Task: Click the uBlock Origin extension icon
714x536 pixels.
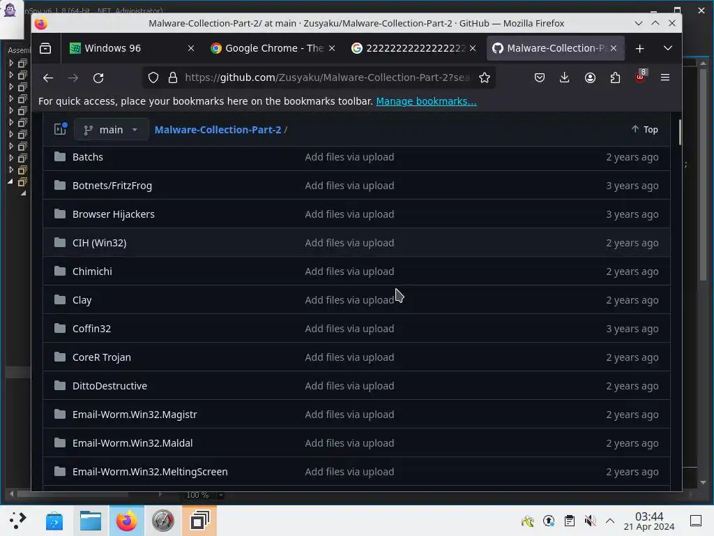Action: [640, 77]
